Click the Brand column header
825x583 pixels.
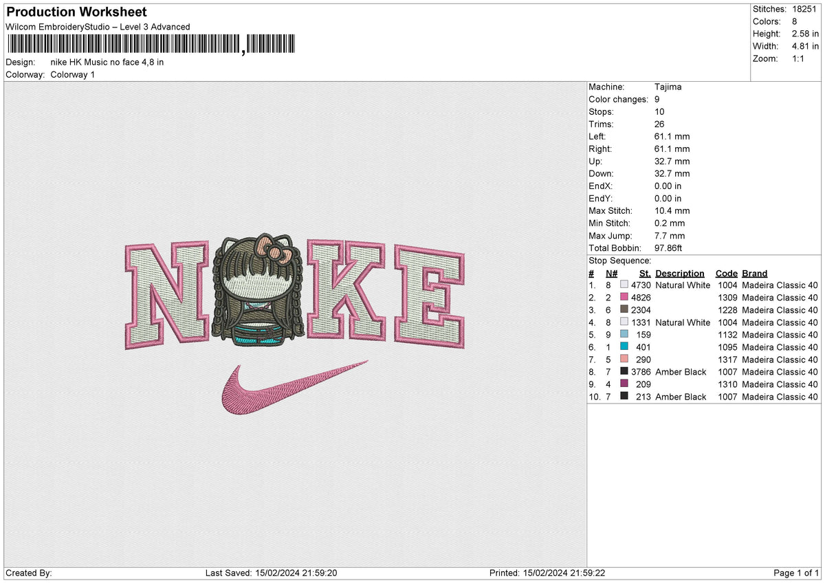[x=755, y=274]
